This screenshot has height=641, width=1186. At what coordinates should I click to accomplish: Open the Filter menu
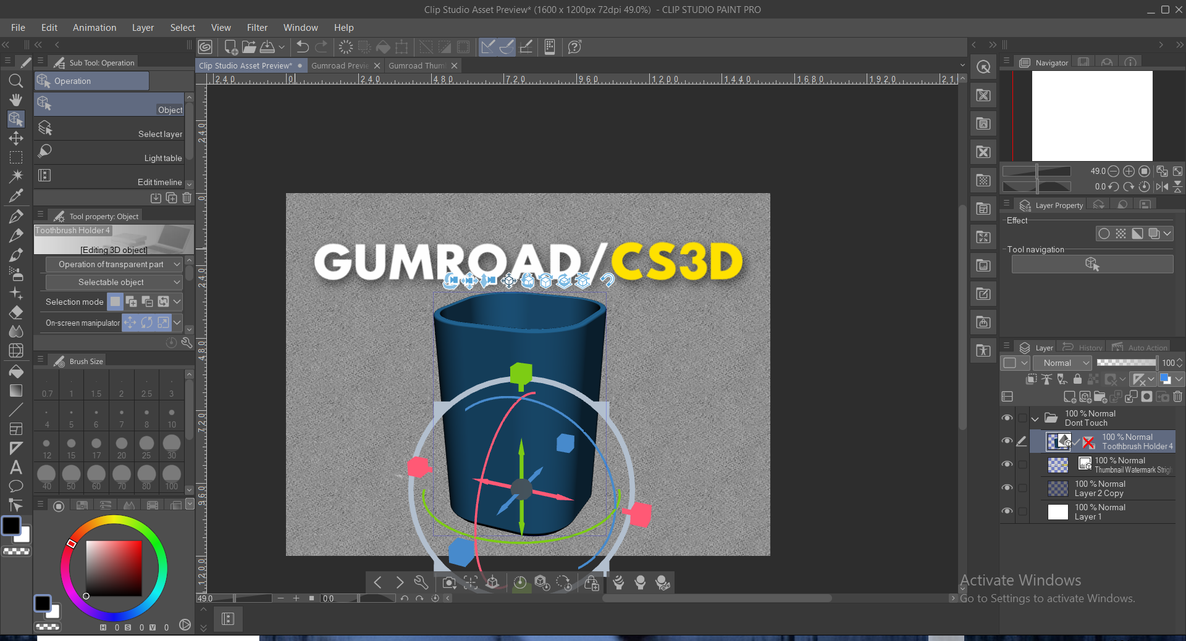click(257, 28)
